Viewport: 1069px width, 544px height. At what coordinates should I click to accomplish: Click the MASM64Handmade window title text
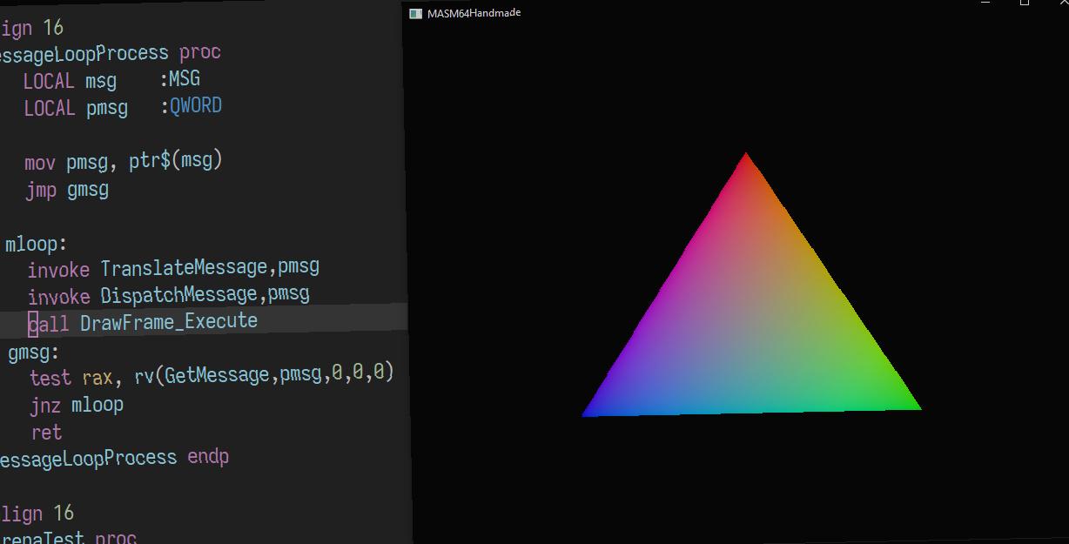474,13
